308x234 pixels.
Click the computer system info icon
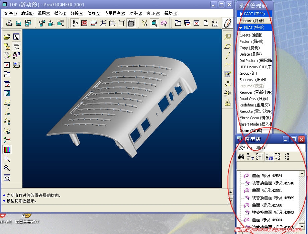[16, 65]
